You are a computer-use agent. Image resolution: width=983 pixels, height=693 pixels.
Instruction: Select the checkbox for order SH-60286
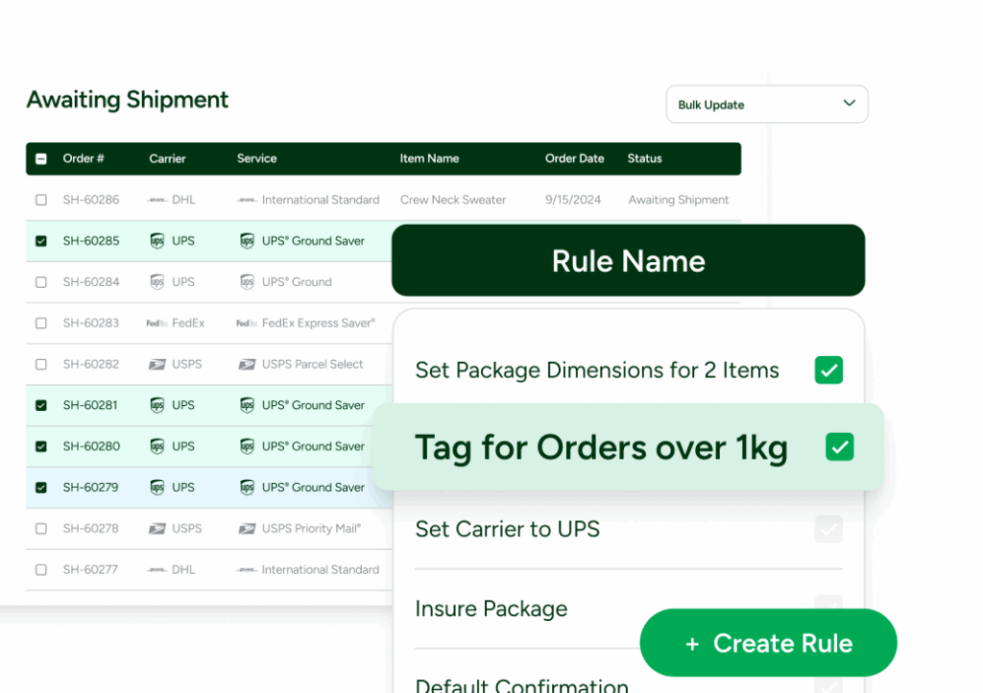40,200
